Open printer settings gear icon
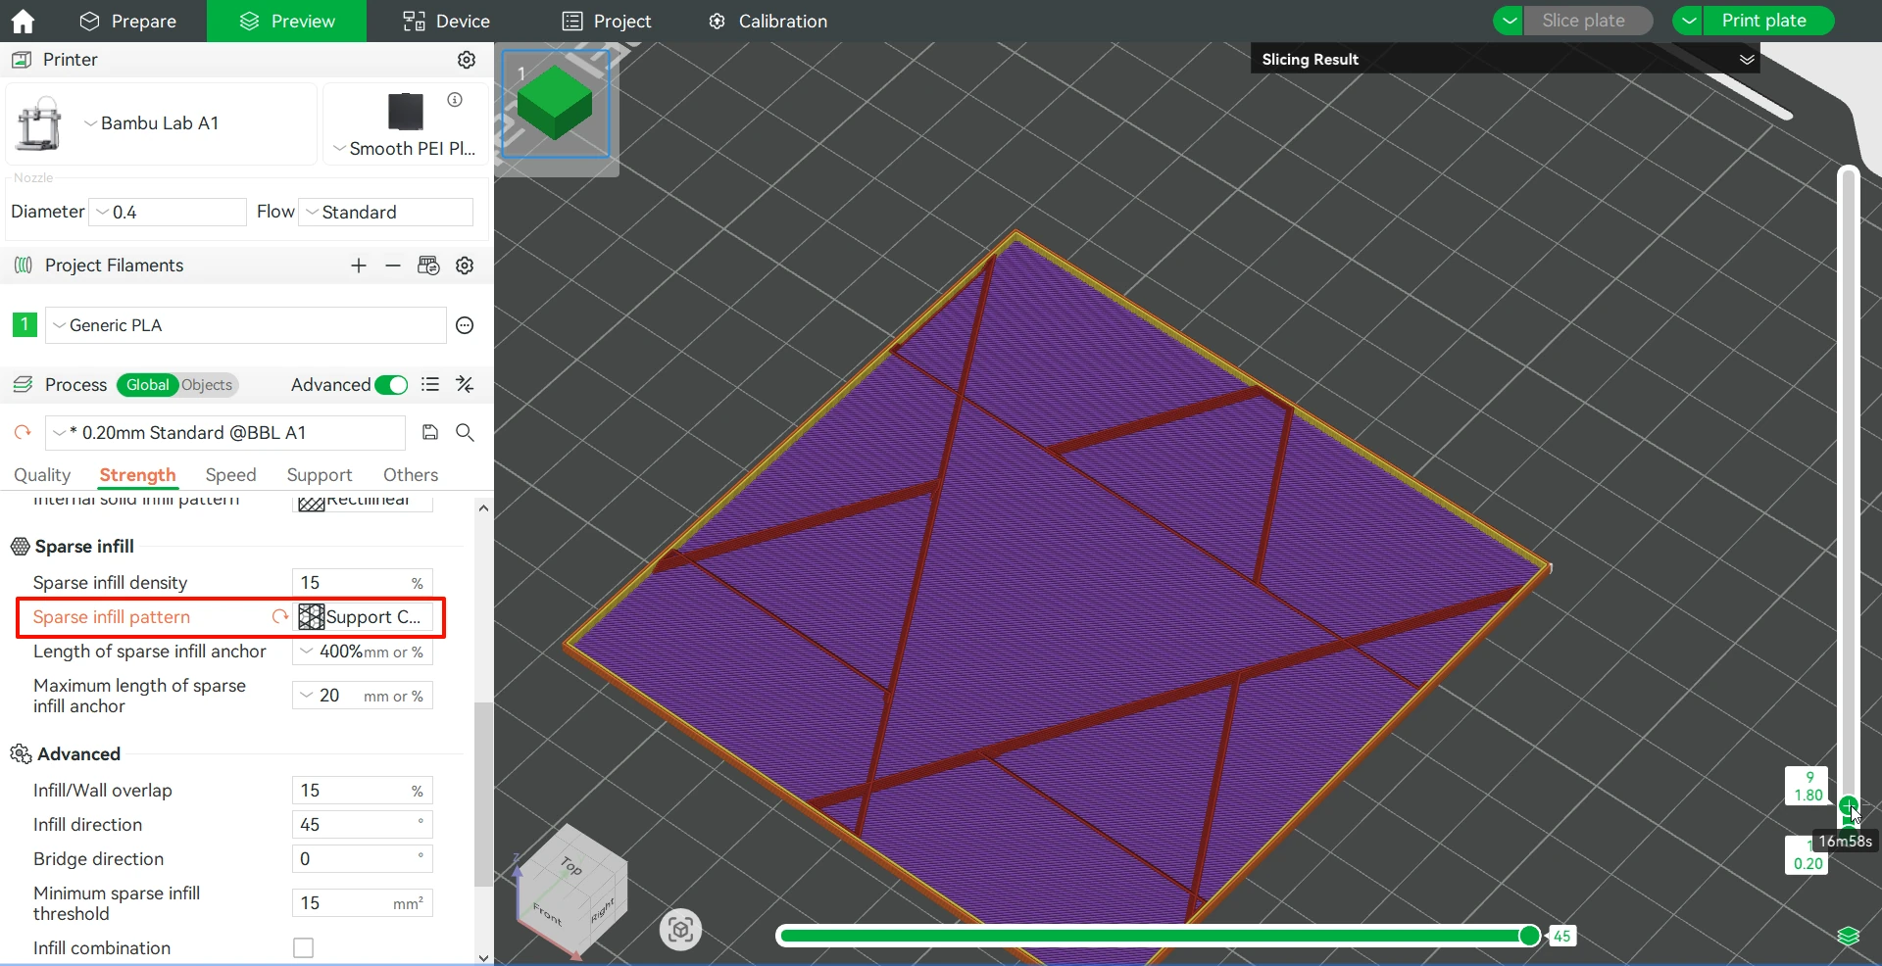The width and height of the screenshot is (1882, 966). [x=467, y=60]
